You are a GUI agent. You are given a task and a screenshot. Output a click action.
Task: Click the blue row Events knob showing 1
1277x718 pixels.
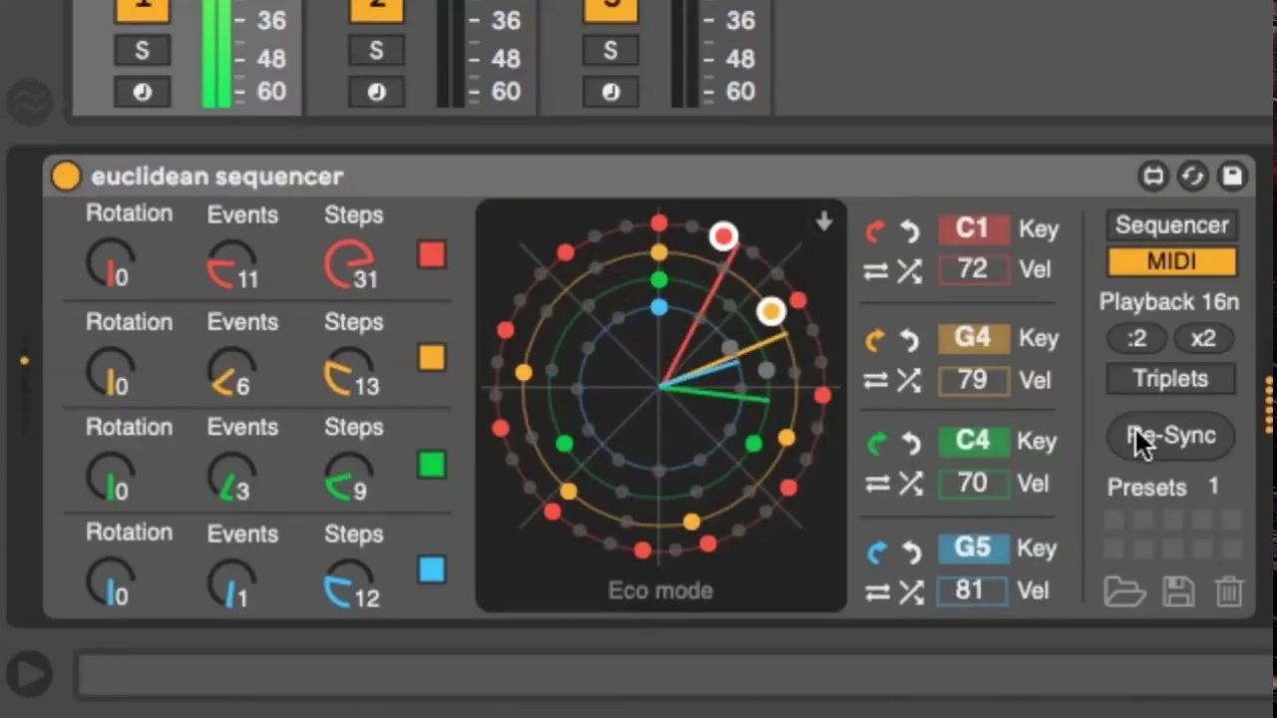[230, 583]
